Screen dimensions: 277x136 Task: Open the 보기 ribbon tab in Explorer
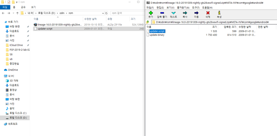click(x=33, y=7)
